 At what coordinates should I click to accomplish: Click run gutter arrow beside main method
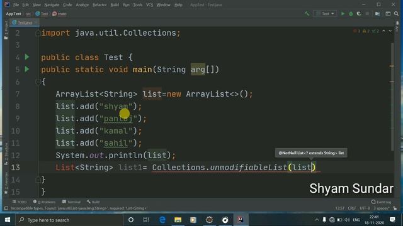click(27, 69)
